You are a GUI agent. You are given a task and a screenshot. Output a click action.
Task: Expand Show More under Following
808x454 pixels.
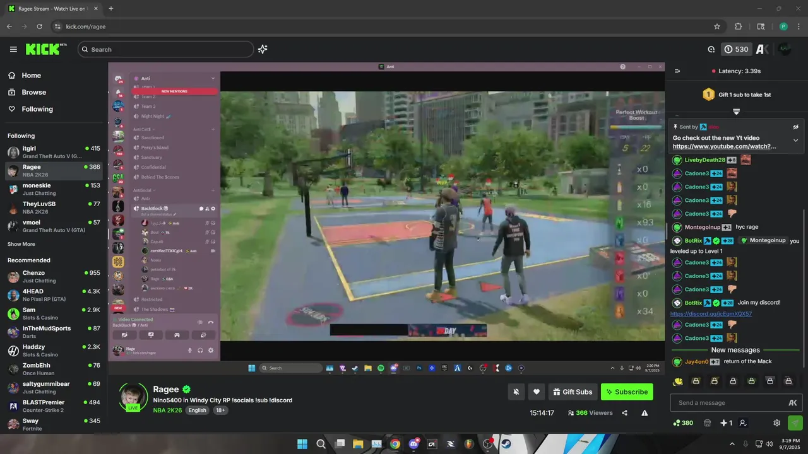tap(21, 244)
